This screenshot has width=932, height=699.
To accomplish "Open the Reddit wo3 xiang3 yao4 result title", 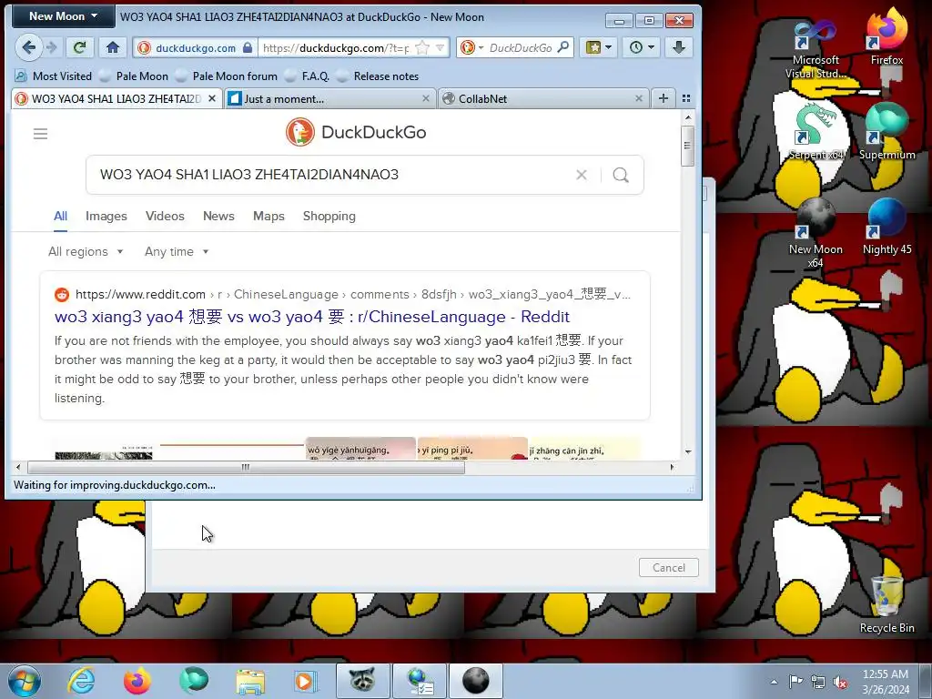I will (312, 317).
